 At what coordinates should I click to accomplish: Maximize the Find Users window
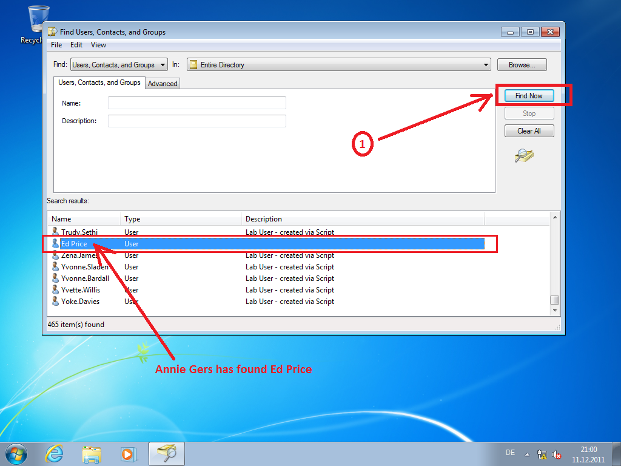point(530,32)
